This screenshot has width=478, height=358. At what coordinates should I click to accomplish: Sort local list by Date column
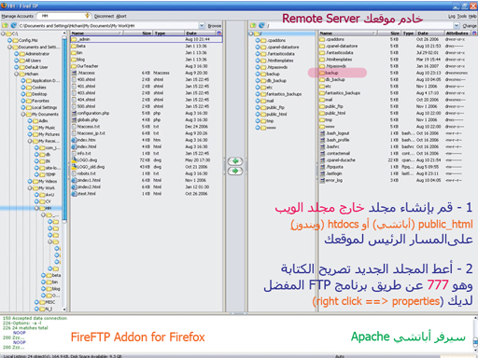(201, 33)
